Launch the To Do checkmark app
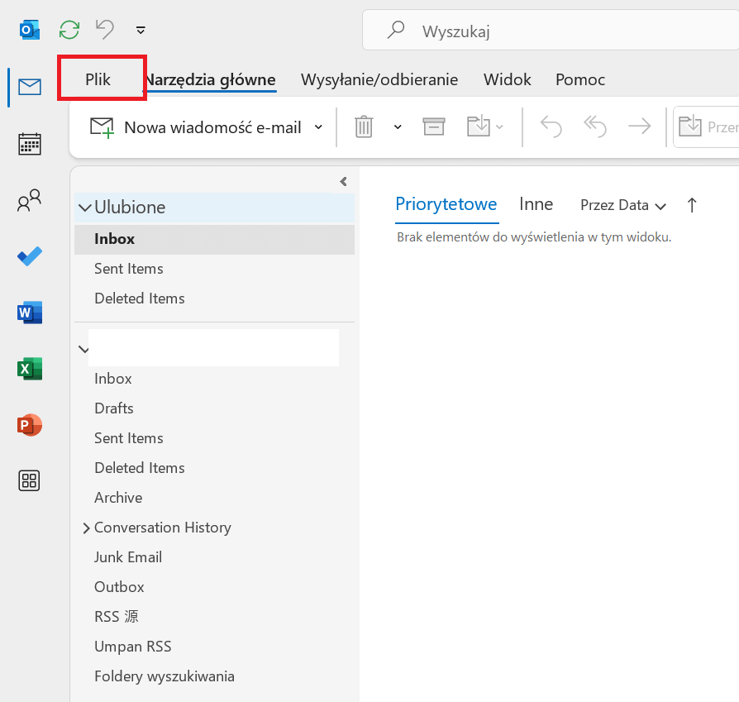The height and width of the screenshot is (702, 739). click(30, 256)
